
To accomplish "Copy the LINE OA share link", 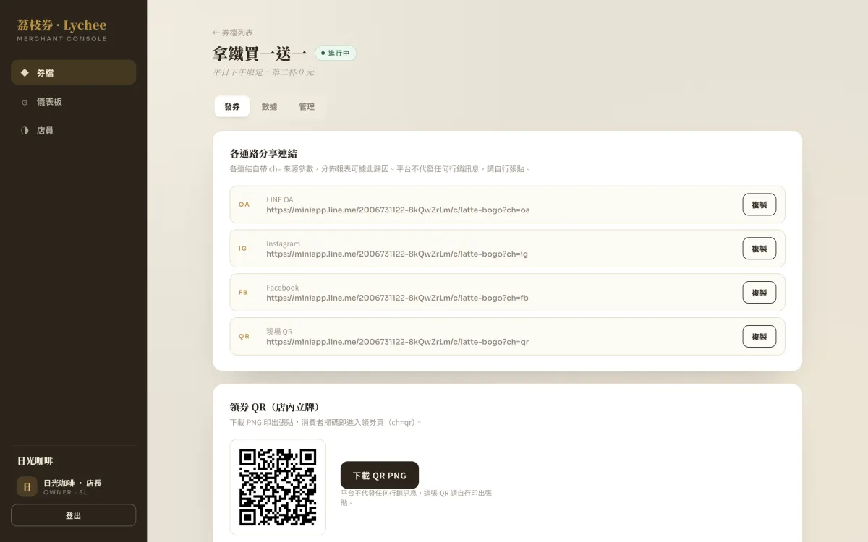I will (759, 205).
